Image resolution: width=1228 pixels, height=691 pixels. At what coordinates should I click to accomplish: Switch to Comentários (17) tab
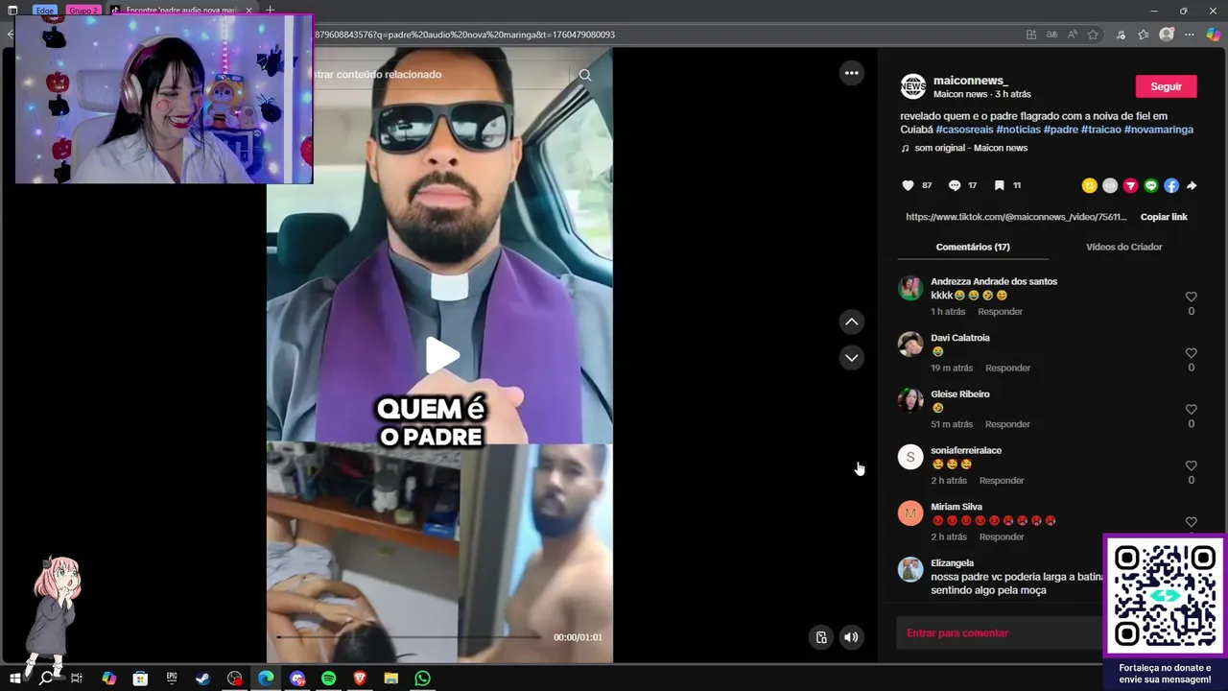[x=972, y=247]
